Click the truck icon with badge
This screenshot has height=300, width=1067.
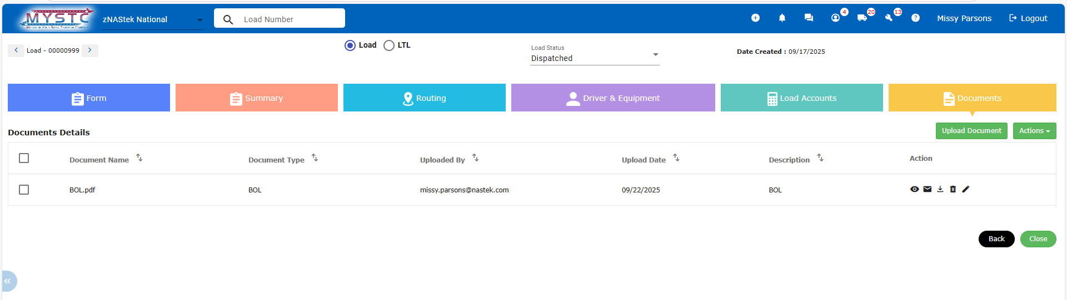tap(862, 18)
